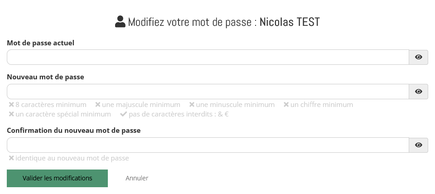Screen dimensions: 435x194
Task: Click the user name 'Nicolas TEST' in heading
Action: 290,22
